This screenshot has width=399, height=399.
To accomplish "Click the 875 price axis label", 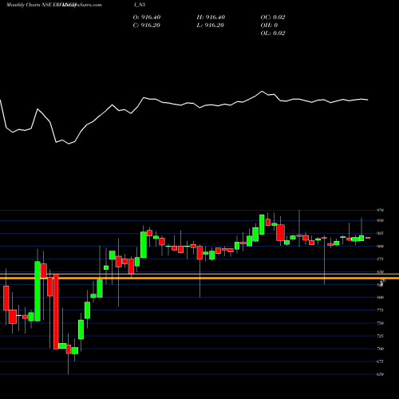I will (x=380, y=259).
